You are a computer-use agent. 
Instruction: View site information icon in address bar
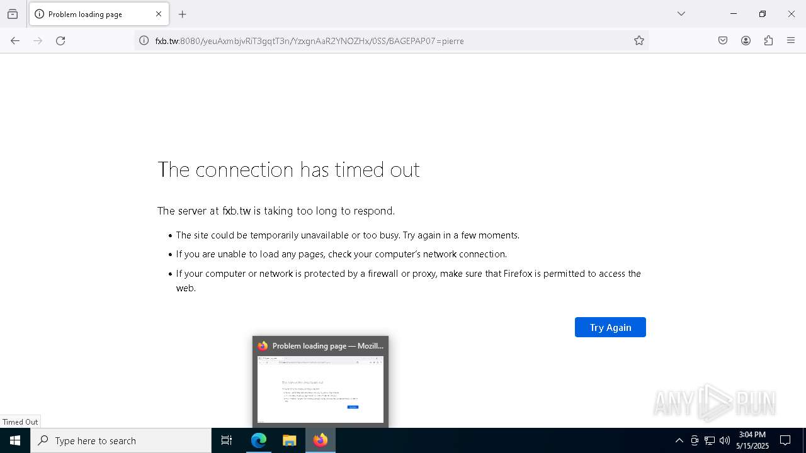(x=144, y=41)
